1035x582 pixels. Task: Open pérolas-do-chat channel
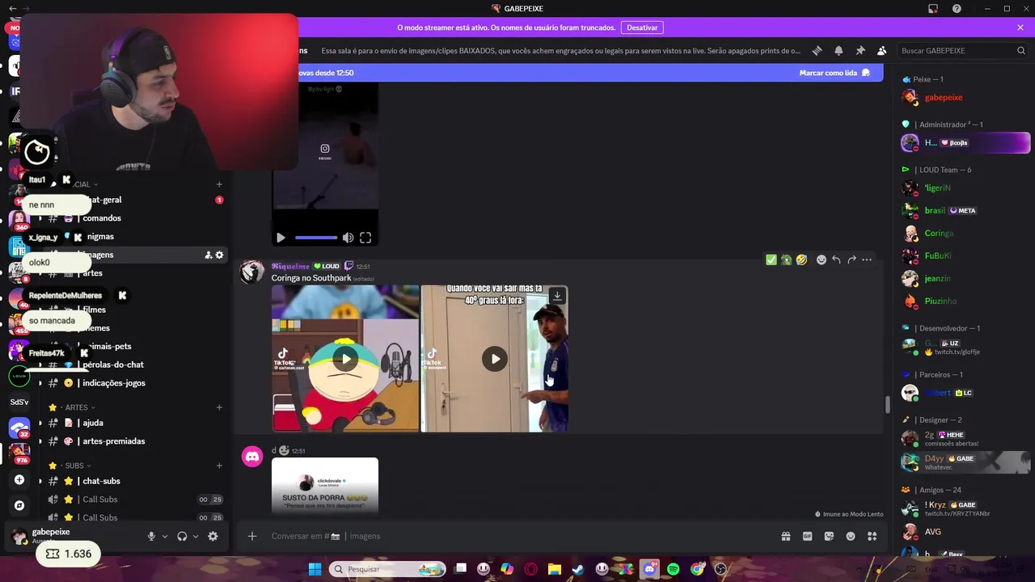point(113,365)
